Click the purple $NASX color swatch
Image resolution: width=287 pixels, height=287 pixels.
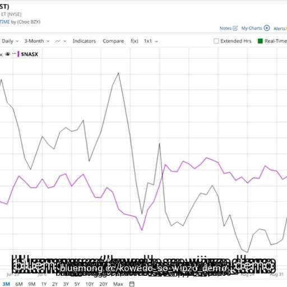(x=18, y=54)
